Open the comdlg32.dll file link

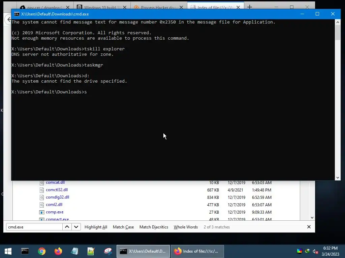coord(57,197)
